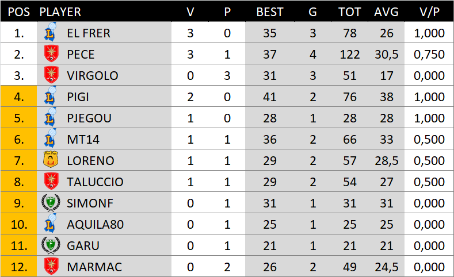
Task: Click the team crest beside EL FRER
Action: pos(51,33)
